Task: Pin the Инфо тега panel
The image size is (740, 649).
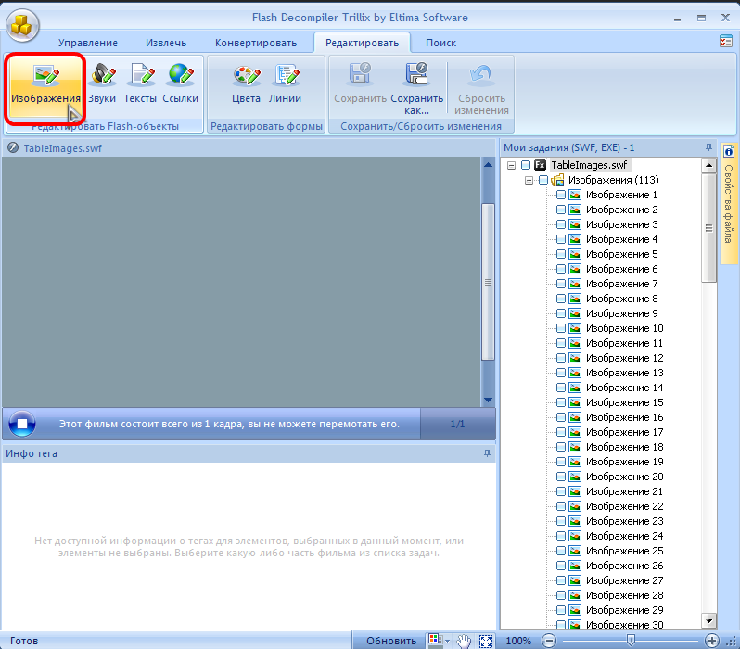Action: (487, 453)
